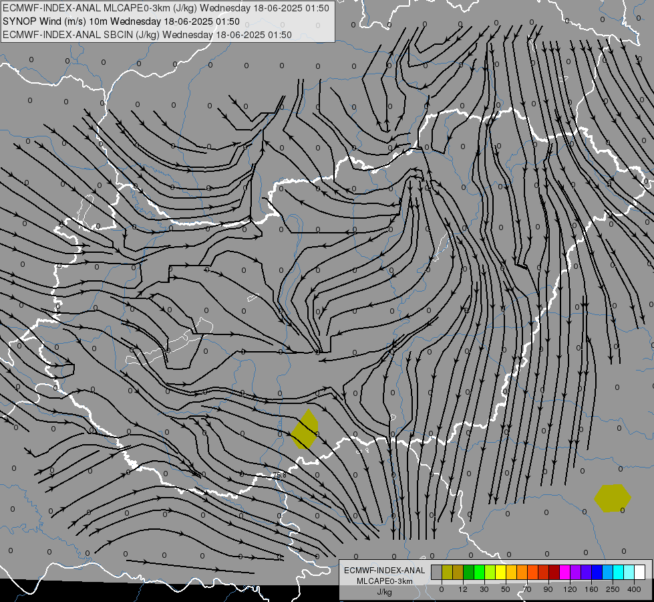
Task: Pick the indigo legend swatch before 160
Action: [x=587, y=573]
